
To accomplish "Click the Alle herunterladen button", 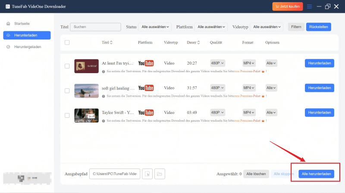I will tap(316, 174).
